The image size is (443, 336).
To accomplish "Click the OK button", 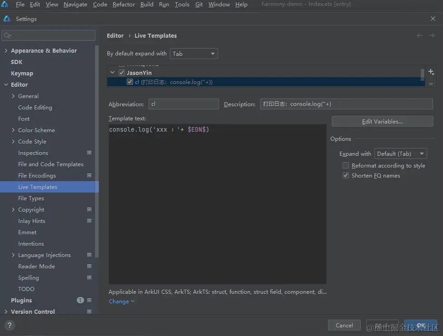I will click(x=421, y=325).
